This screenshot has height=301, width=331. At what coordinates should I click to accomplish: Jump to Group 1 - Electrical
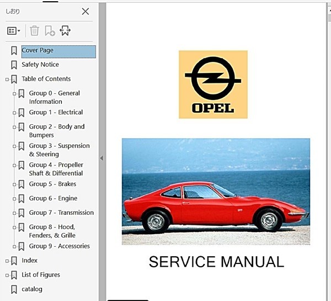[56, 112]
